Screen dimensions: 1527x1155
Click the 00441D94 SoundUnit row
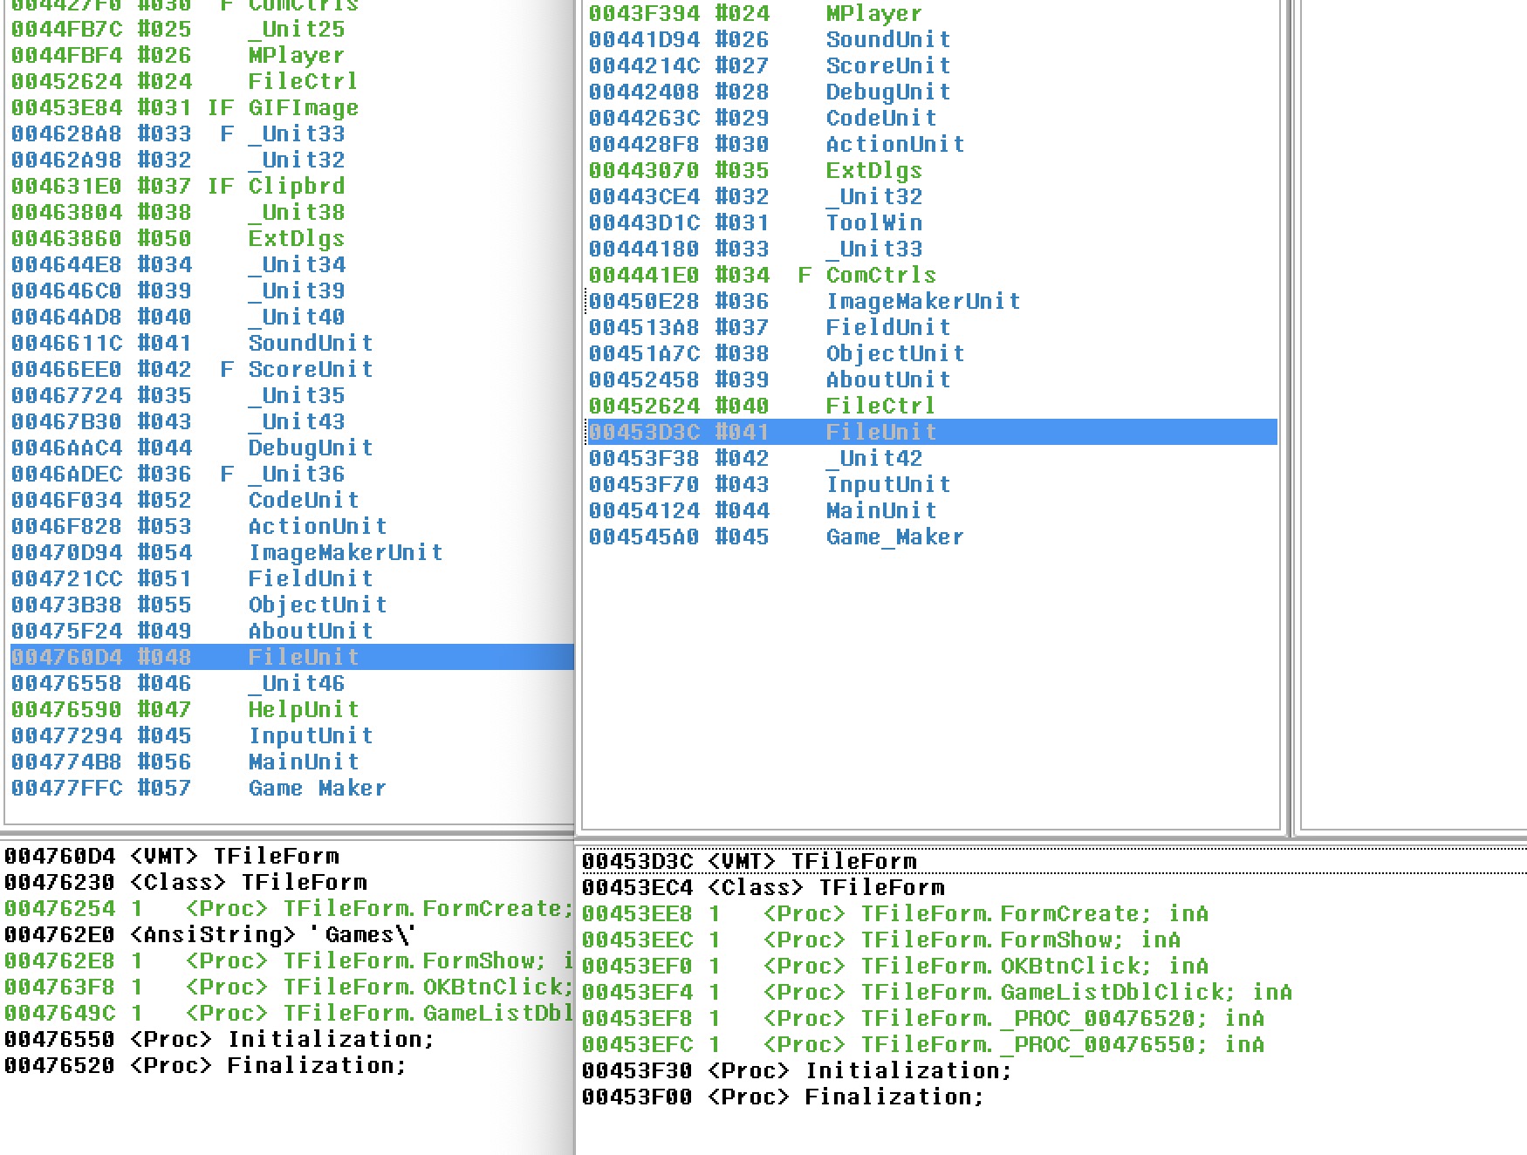click(x=932, y=39)
